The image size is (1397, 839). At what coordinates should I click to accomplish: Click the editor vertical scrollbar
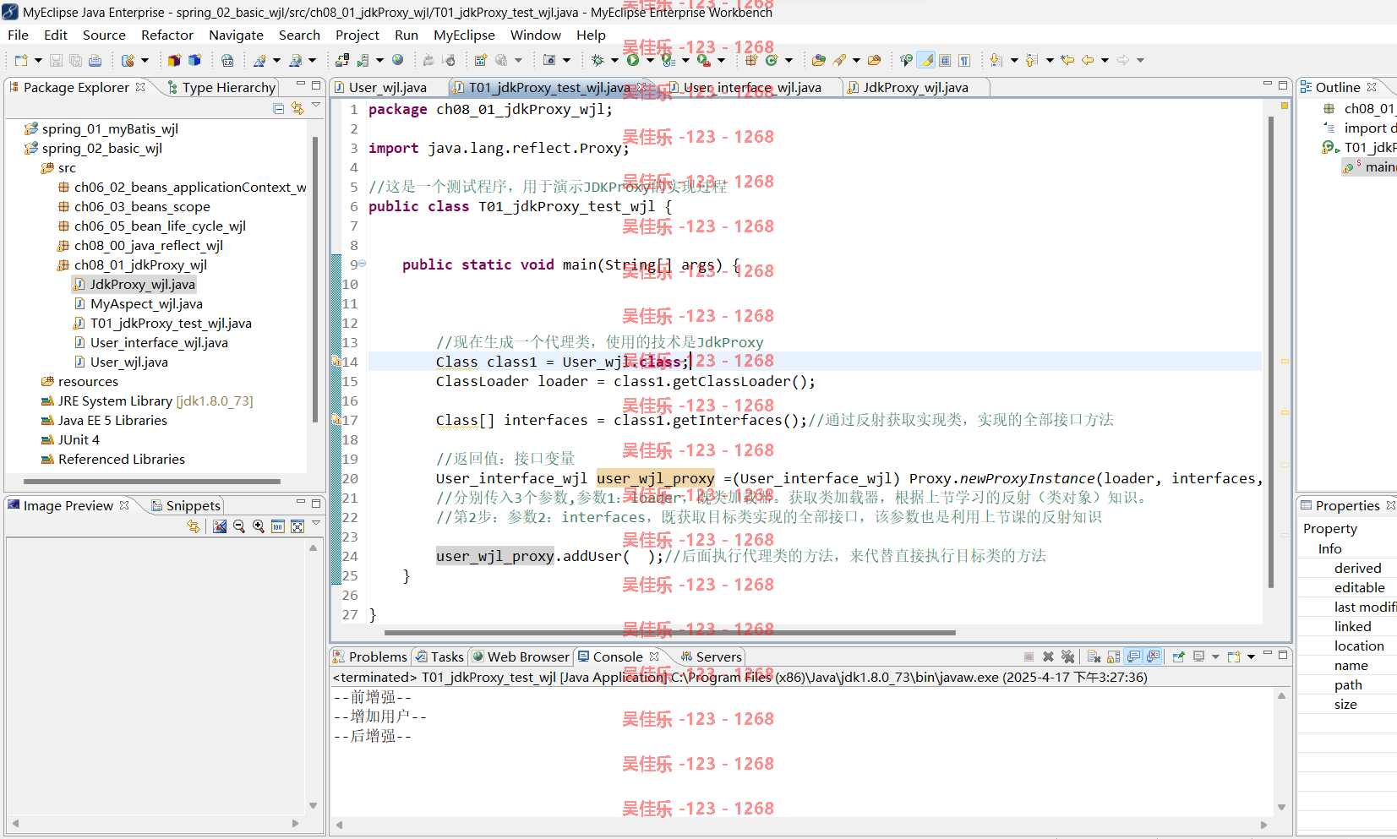(1271, 351)
